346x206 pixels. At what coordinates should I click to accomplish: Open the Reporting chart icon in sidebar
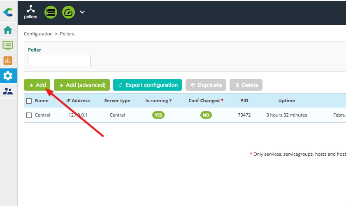[8, 61]
